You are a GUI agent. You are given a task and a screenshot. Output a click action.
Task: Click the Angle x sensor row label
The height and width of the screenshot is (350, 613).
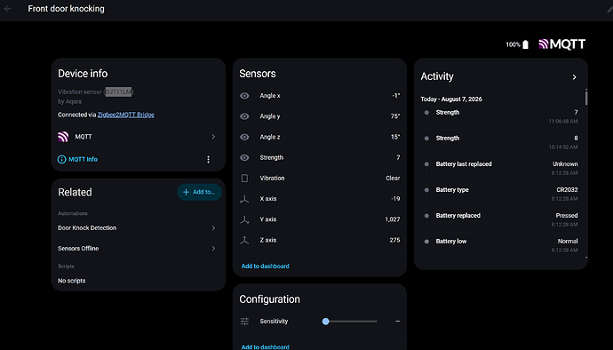tap(270, 95)
